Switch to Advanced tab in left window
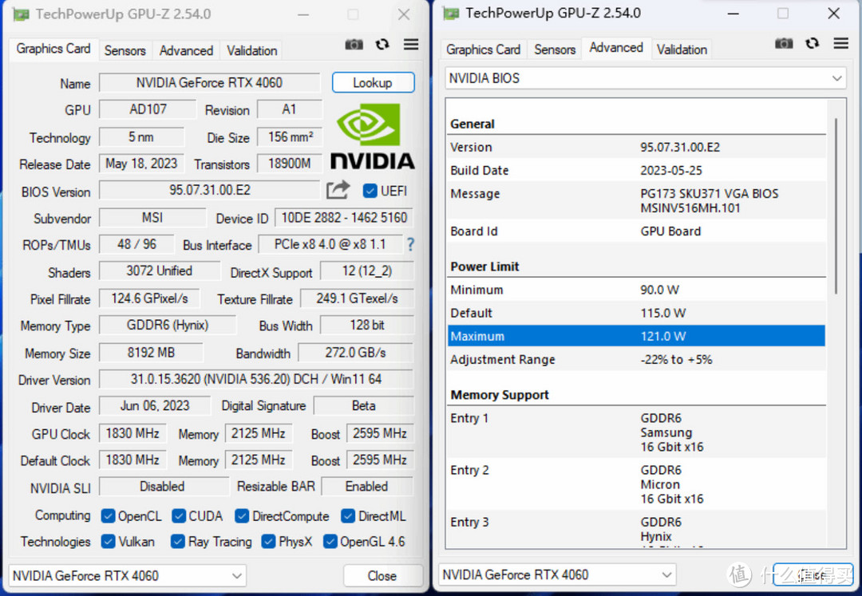Screen dimensions: 862x596 [186, 50]
